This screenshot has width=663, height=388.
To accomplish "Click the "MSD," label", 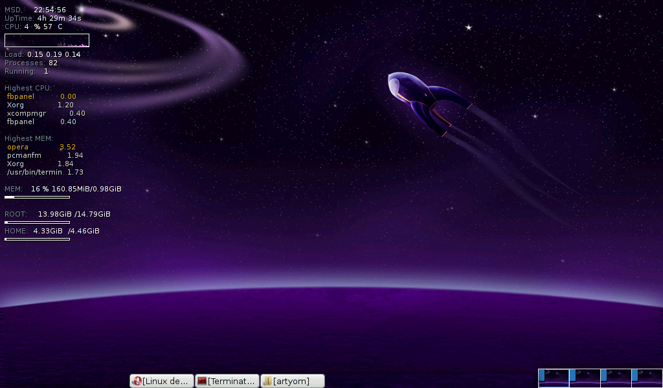I will click(13, 10).
